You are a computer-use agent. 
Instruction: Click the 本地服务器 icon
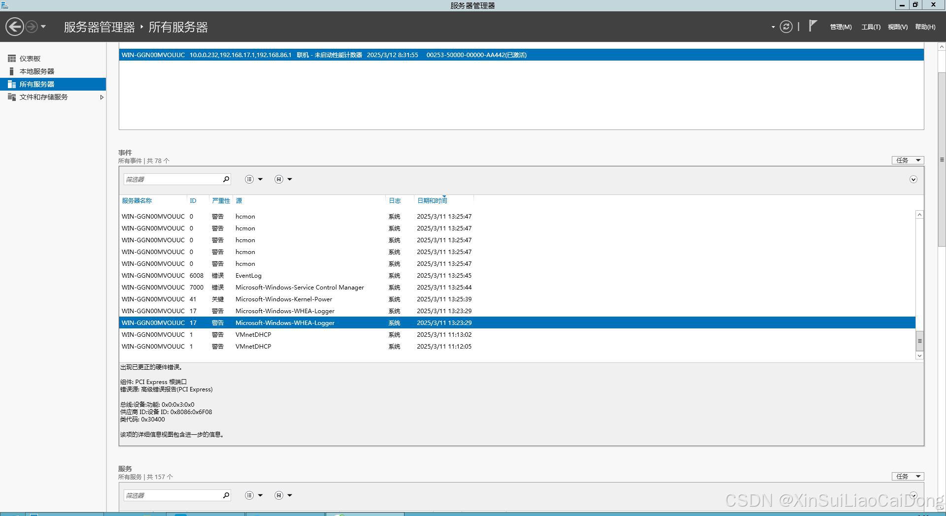pos(12,71)
